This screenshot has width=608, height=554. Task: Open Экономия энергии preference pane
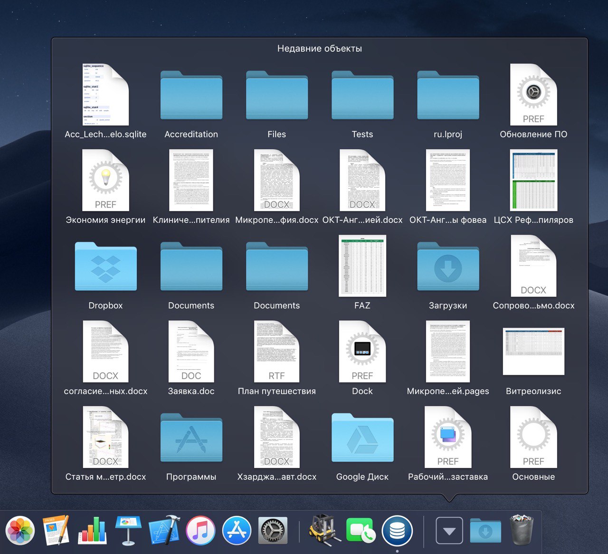point(105,180)
